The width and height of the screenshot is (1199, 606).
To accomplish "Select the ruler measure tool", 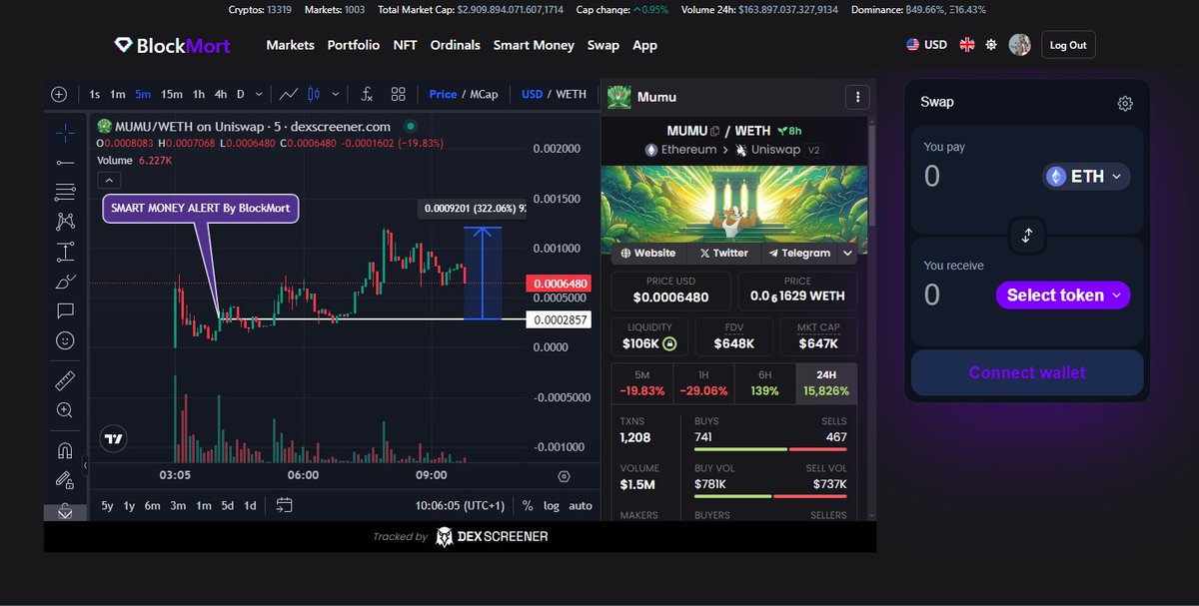I will coord(65,380).
